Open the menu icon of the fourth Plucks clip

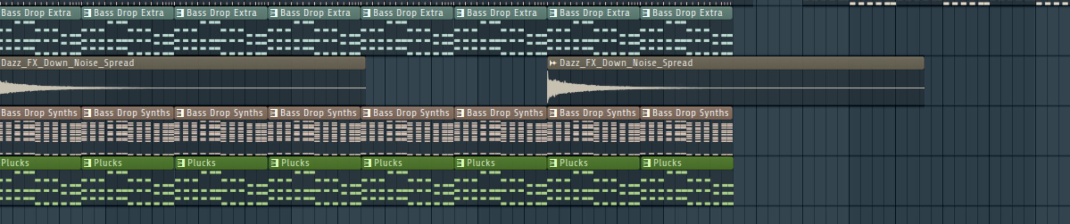click(274, 163)
